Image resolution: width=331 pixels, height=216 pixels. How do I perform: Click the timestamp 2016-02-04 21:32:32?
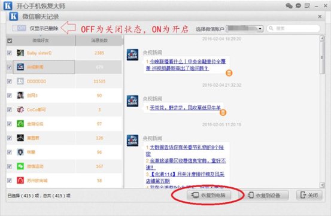[x=221, y=85]
